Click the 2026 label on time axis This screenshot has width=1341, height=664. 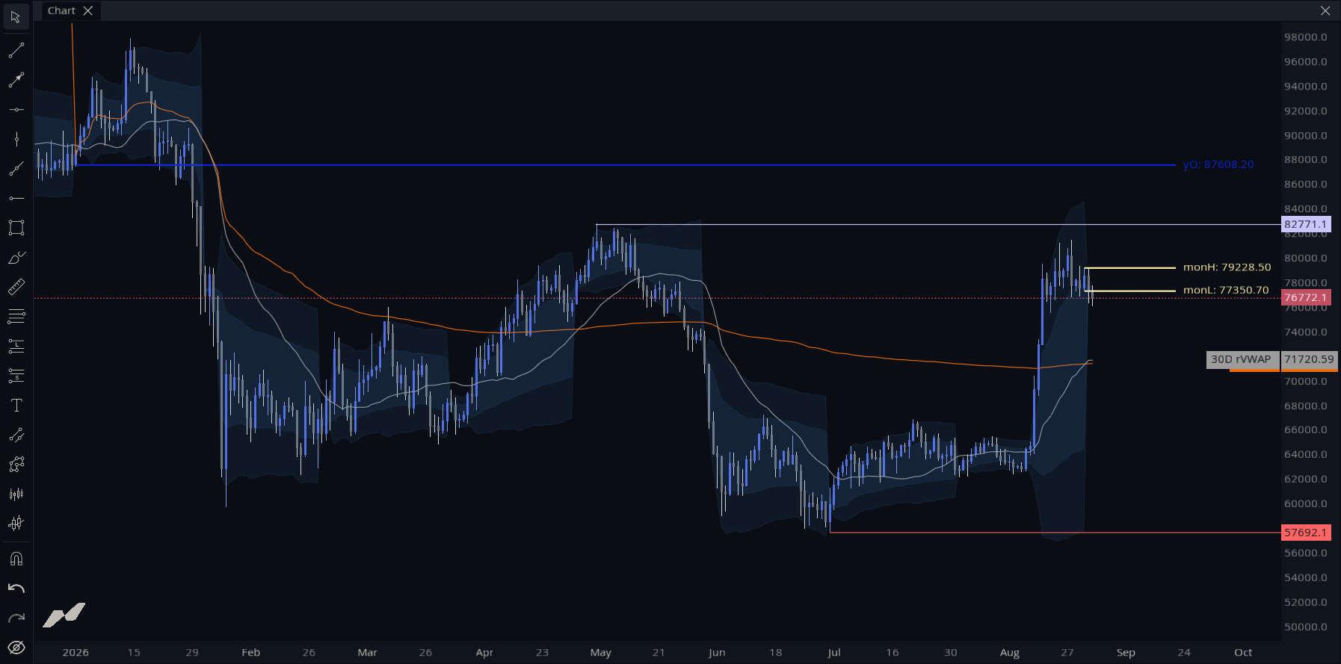(x=75, y=653)
